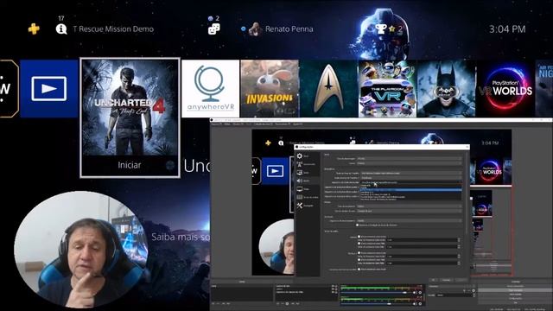Click Apply in the OBS settings dialog

[461, 280]
